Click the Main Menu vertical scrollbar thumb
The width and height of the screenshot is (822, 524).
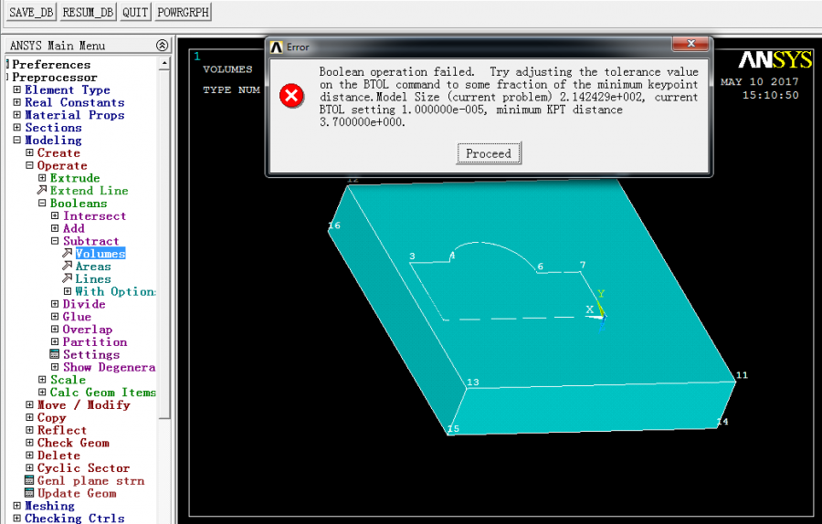point(164,244)
